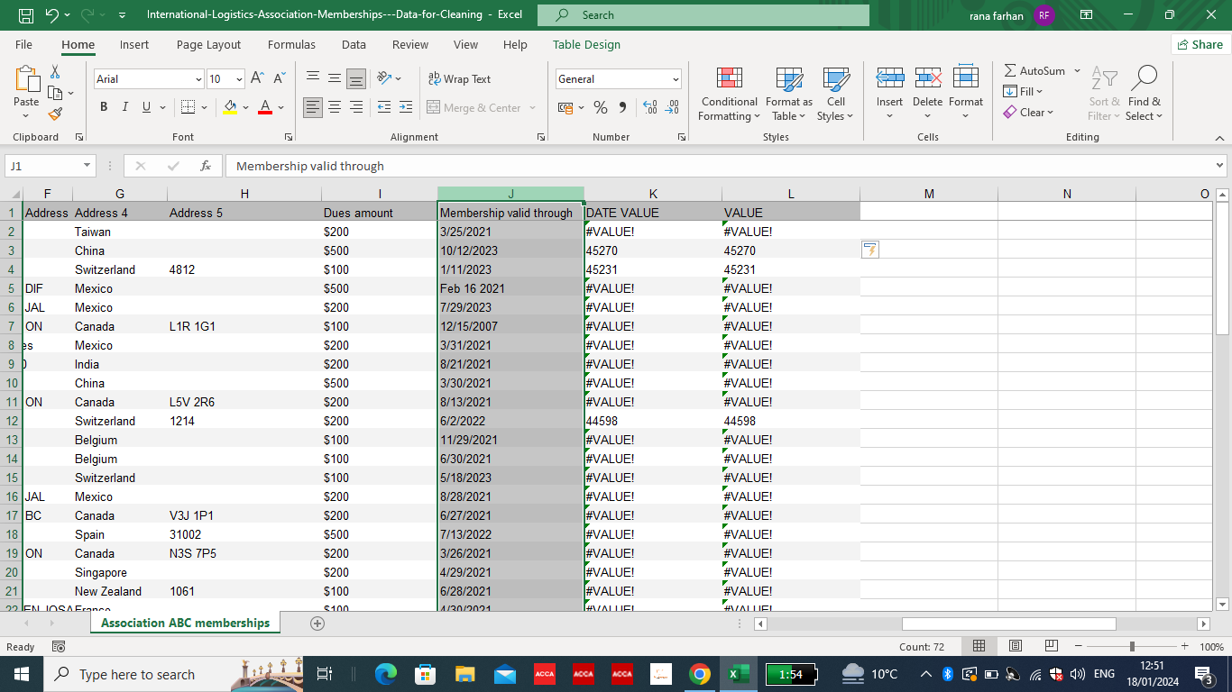Screen dimensions: 1232x692
Task: Click the Comma Style icon
Action: 622,107
